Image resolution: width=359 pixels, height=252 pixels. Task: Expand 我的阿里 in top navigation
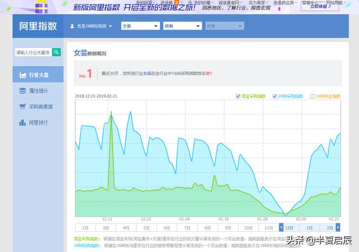[145, 2]
